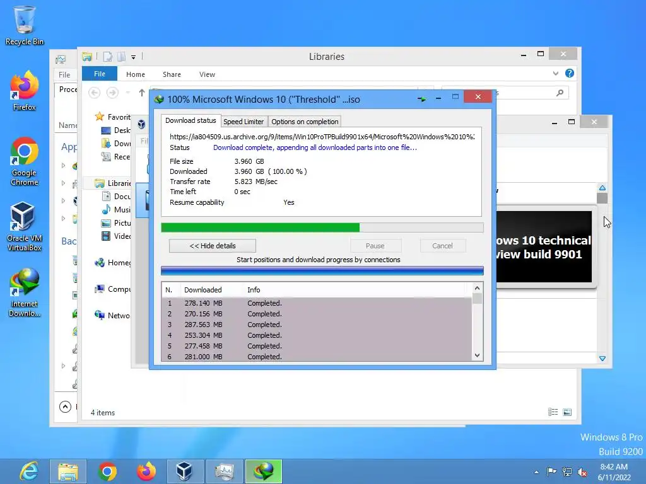Select connection row 2 with 270.156 MB
This screenshot has width=646, height=484.
317,314
